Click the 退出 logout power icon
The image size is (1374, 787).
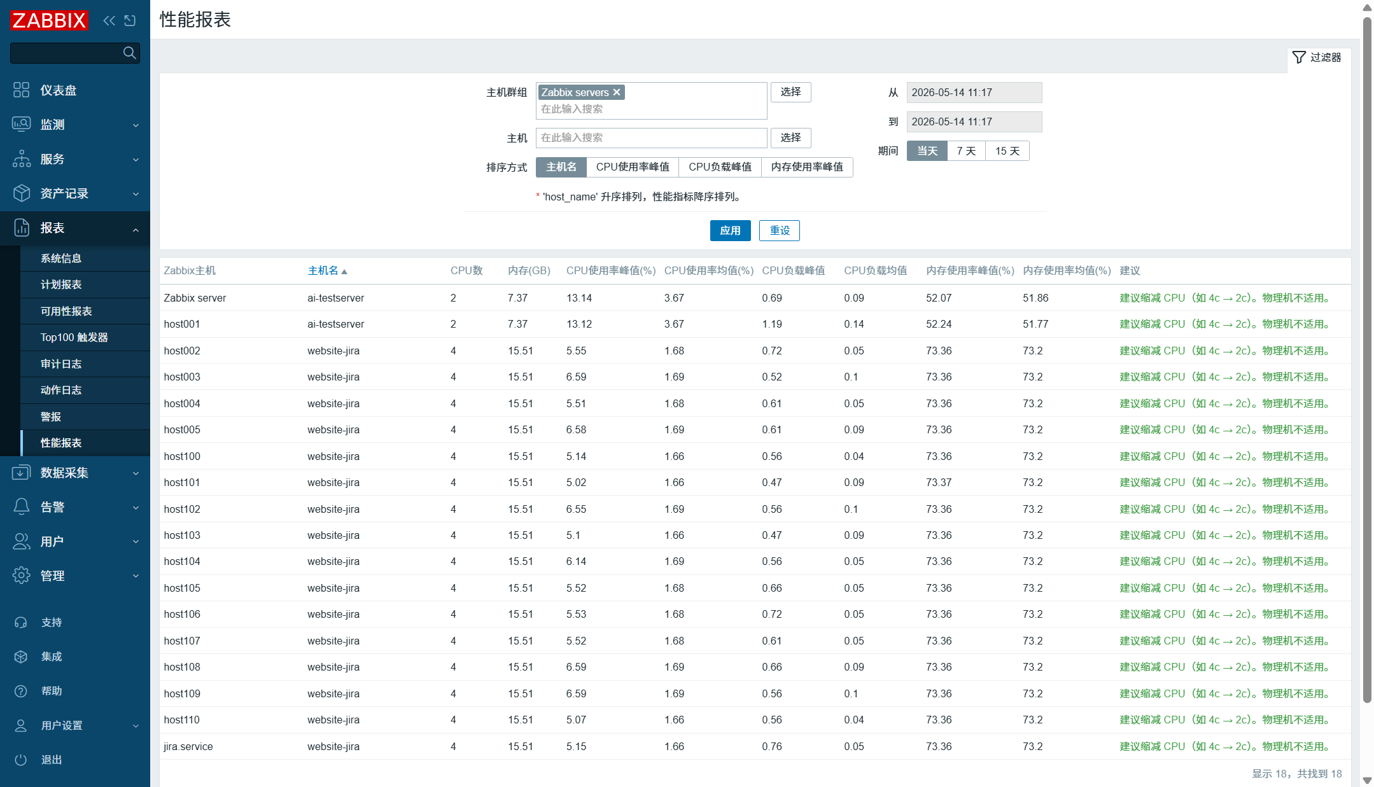(x=21, y=760)
